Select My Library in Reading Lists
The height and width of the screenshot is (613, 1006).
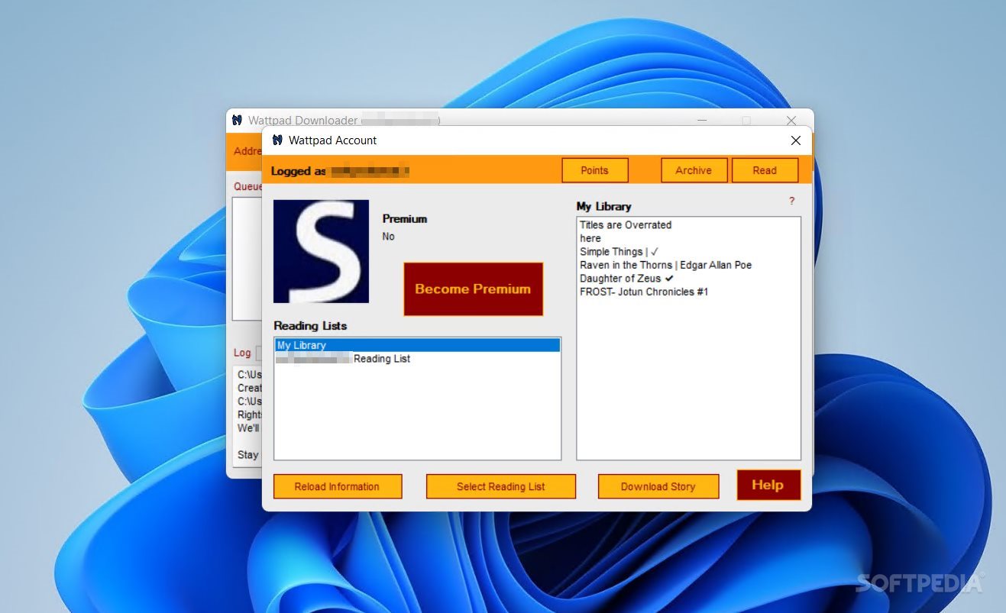coord(417,345)
